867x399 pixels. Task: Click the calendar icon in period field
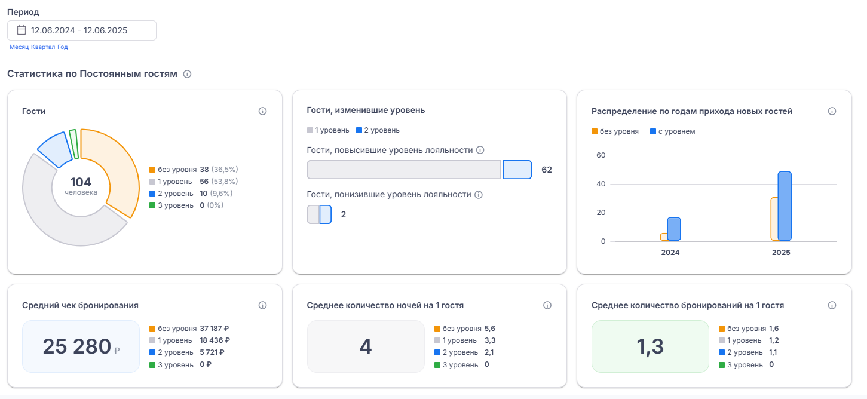click(22, 30)
